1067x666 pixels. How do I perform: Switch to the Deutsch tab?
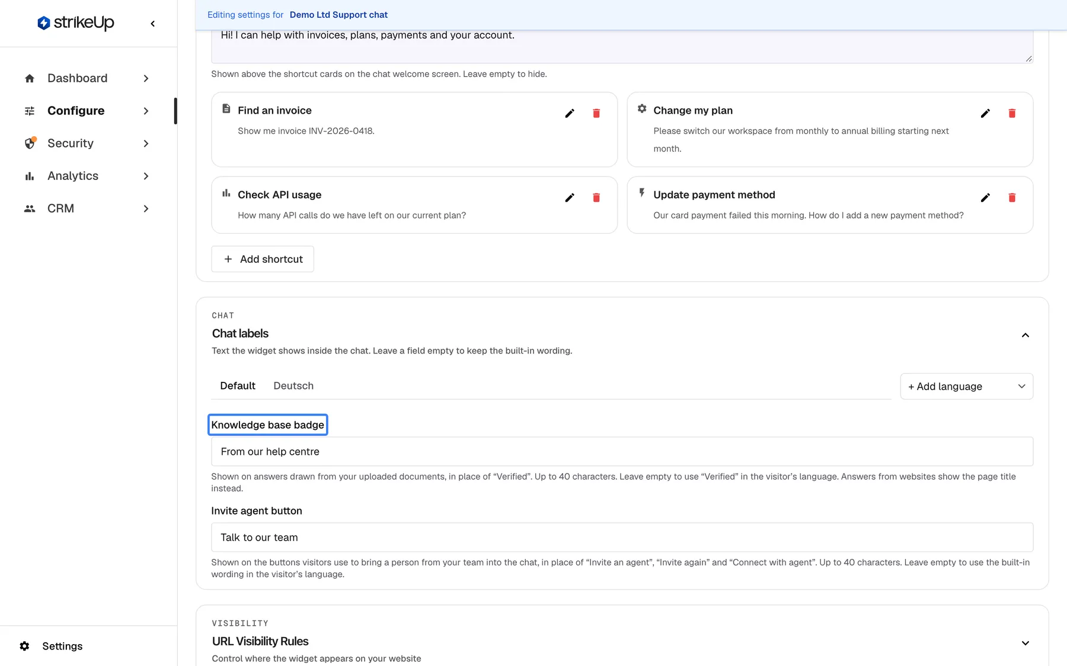pyautogui.click(x=293, y=385)
